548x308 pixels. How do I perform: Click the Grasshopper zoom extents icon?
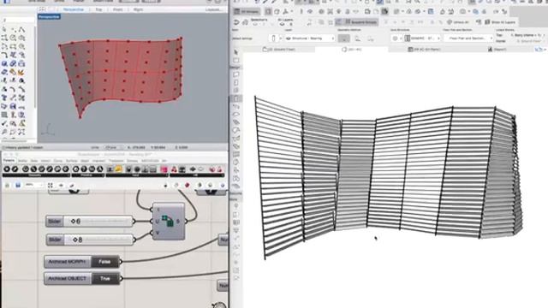(50, 185)
